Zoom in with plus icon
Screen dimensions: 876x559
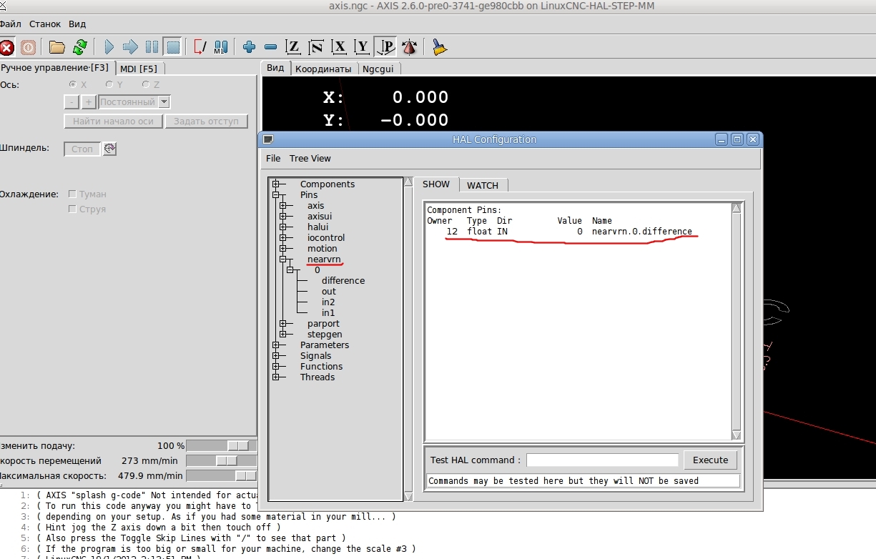tap(249, 48)
